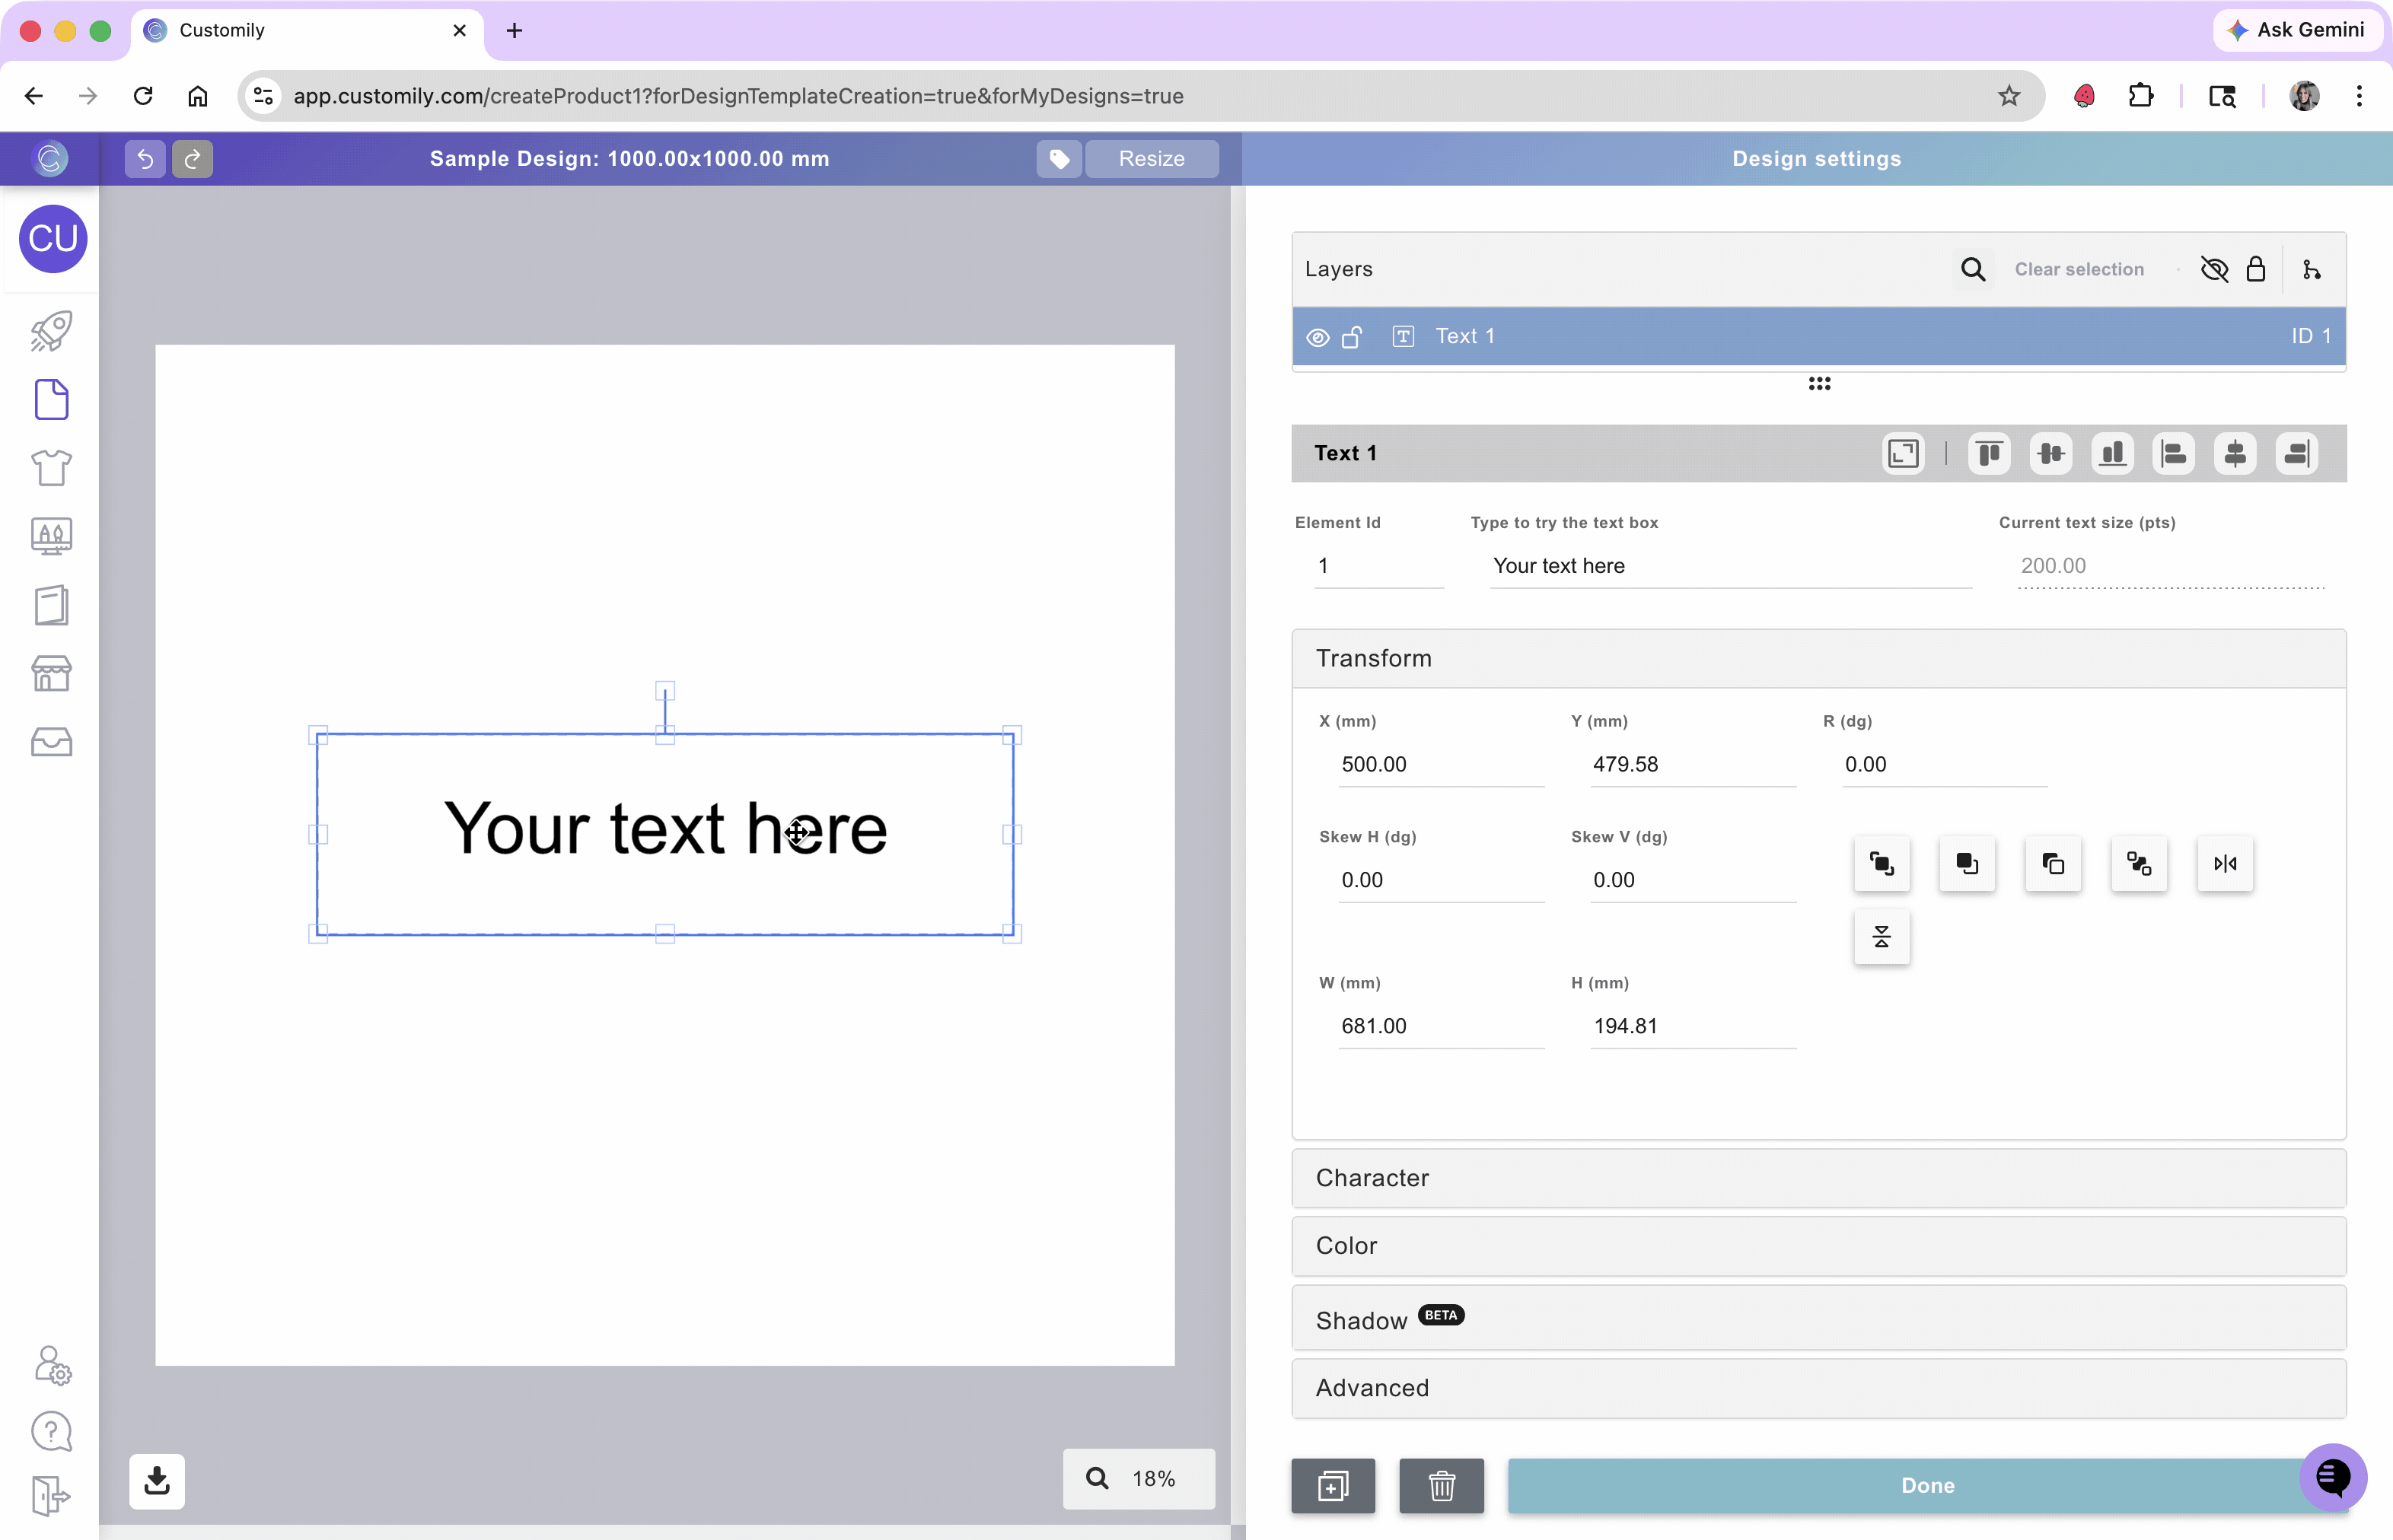Click the R (dg) rotation field
Viewport: 2393px width, 1540px height.
[1945, 765]
